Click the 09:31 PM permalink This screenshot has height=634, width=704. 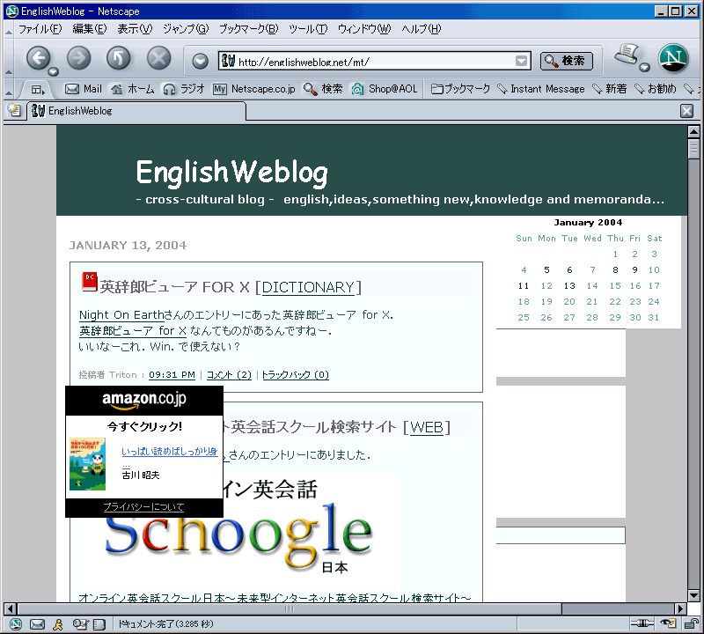pos(172,375)
